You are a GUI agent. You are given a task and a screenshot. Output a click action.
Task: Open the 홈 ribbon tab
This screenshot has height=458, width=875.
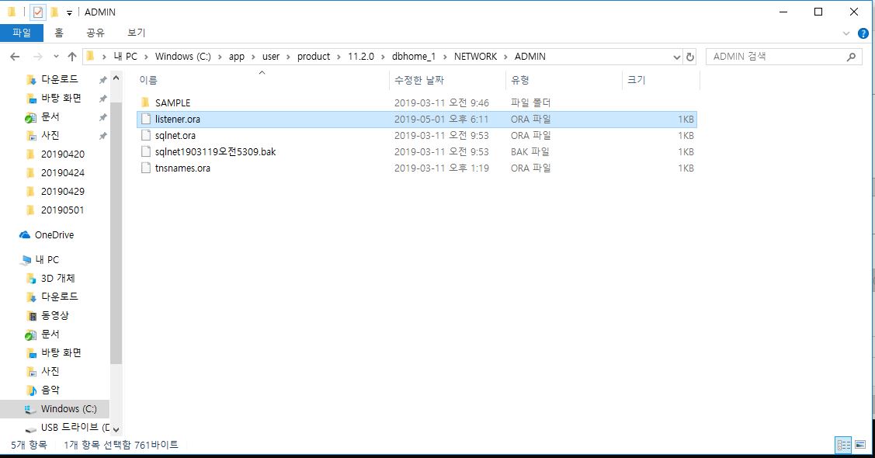[x=58, y=33]
